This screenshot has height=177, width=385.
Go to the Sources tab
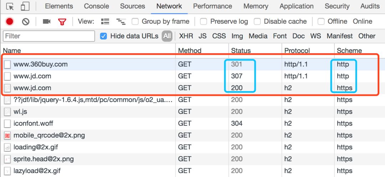point(133,6)
